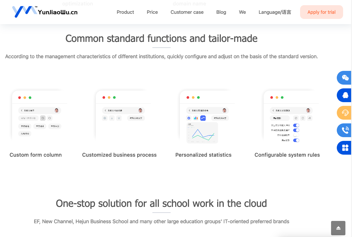352x237 pixels.
Task: Expand the We navigation dropdown
Action: 242,12
